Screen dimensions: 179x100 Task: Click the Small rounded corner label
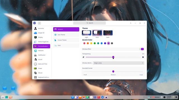[x=85, y=75]
